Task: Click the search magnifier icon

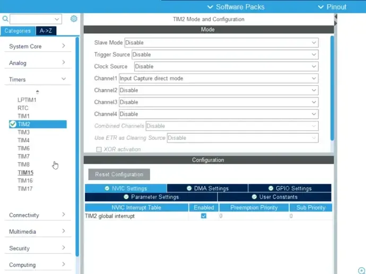Action: [5, 19]
